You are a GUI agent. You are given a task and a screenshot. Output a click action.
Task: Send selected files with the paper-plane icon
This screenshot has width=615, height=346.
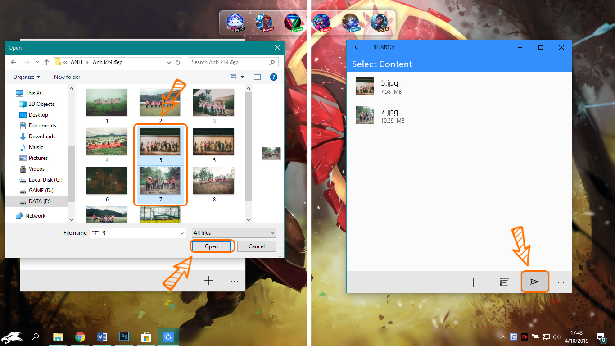[x=534, y=282]
